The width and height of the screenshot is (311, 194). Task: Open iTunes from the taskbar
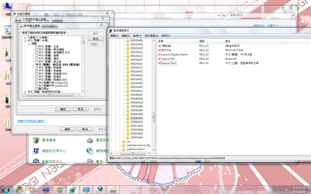tap(46, 190)
